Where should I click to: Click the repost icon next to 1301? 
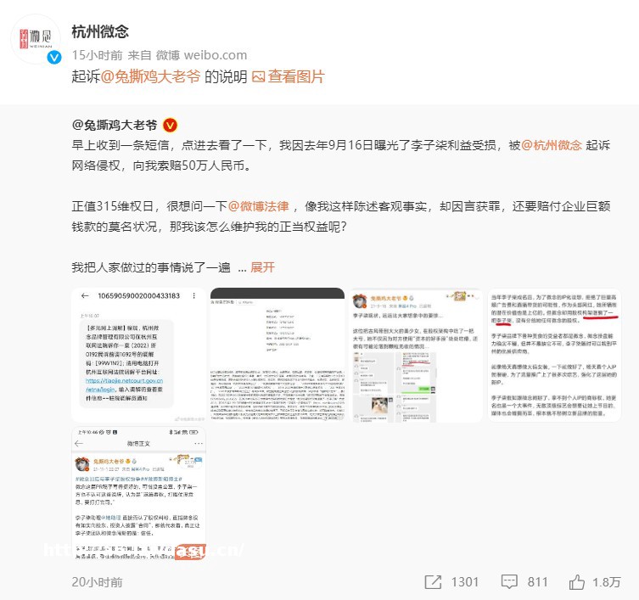click(433, 581)
